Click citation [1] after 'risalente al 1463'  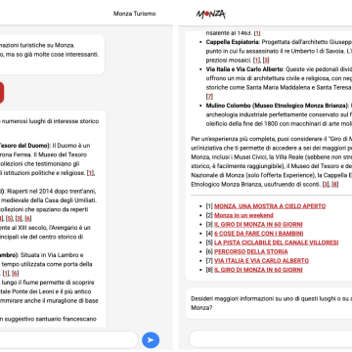click(x=257, y=33)
